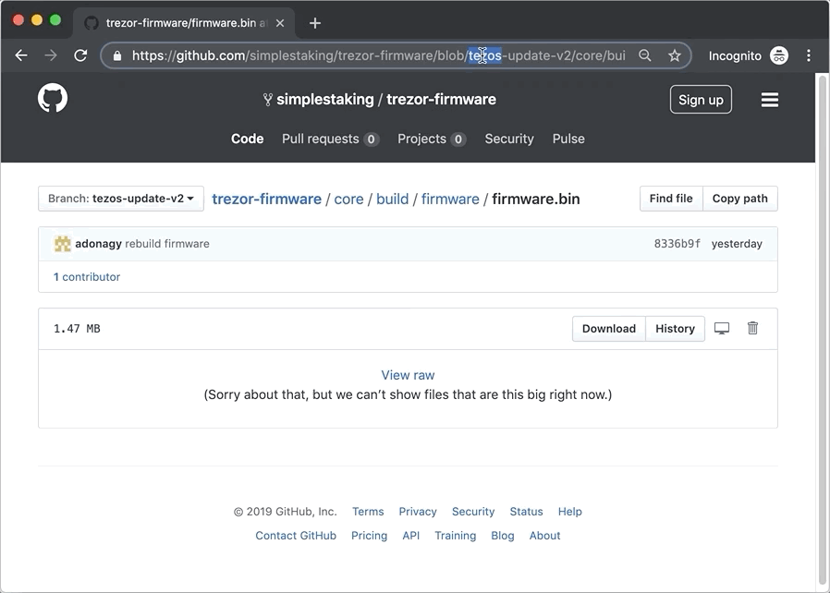Image resolution: width=830 pixels, height=593 pixels.
Task: Click the History button
Action: (675, 329)
